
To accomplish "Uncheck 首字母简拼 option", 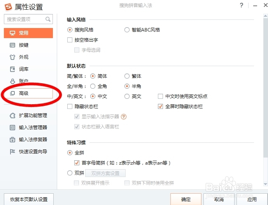I will (77, 163).
